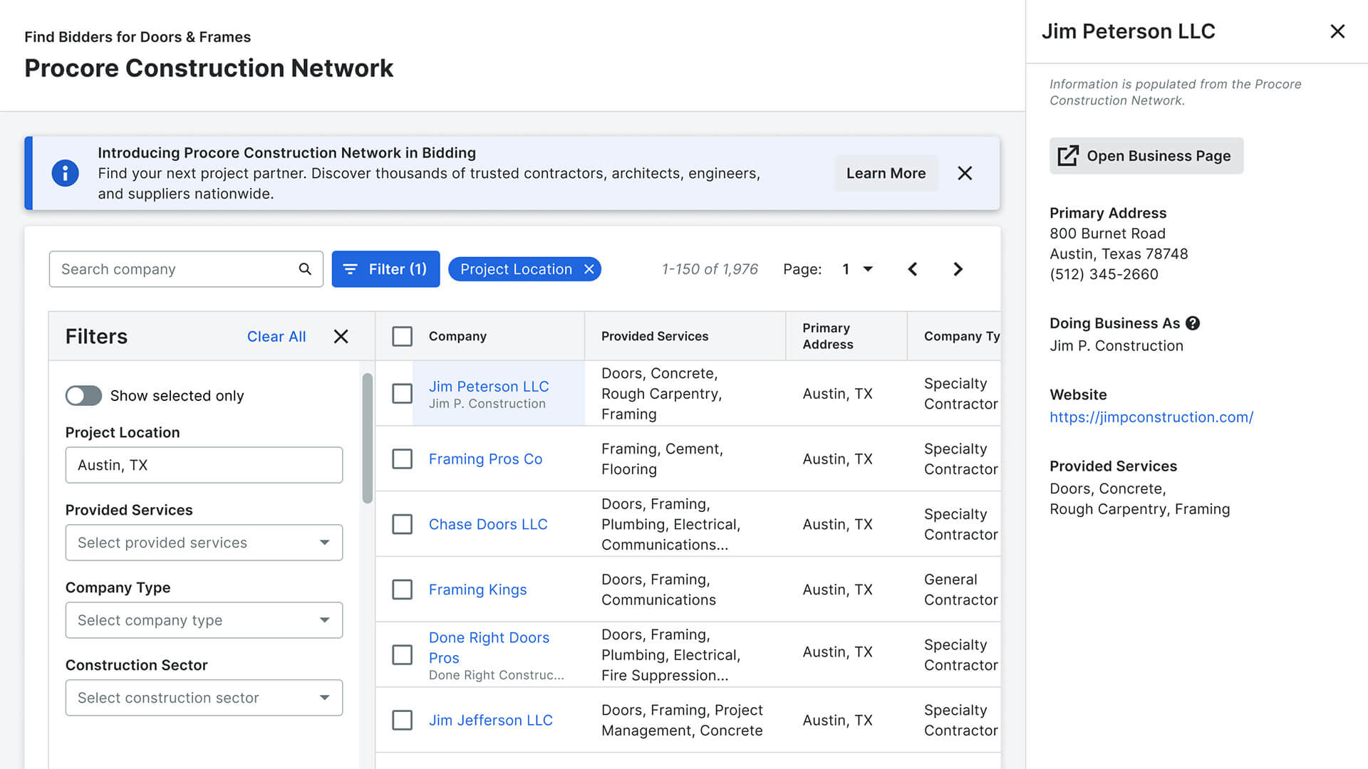The width and height of the screenshot is (1368, 769).
Task: Expand the Construction Sector dropdown filter
Action: pos(204,696)
